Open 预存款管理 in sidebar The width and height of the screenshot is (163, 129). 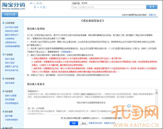point(10,100)
